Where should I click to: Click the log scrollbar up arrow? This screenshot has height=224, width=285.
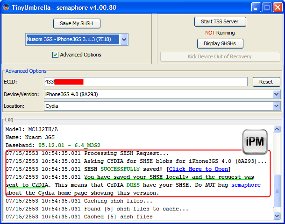click(x=277, y=129)
